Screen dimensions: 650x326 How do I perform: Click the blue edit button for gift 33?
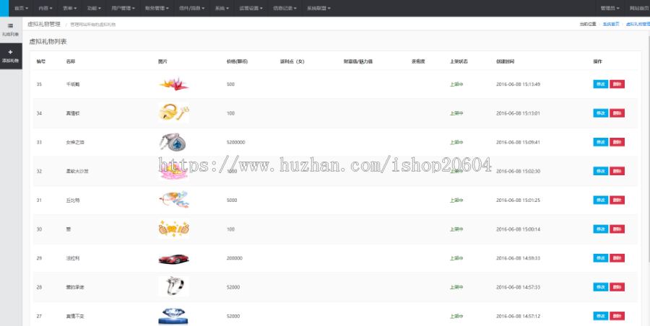click(600, 142)
